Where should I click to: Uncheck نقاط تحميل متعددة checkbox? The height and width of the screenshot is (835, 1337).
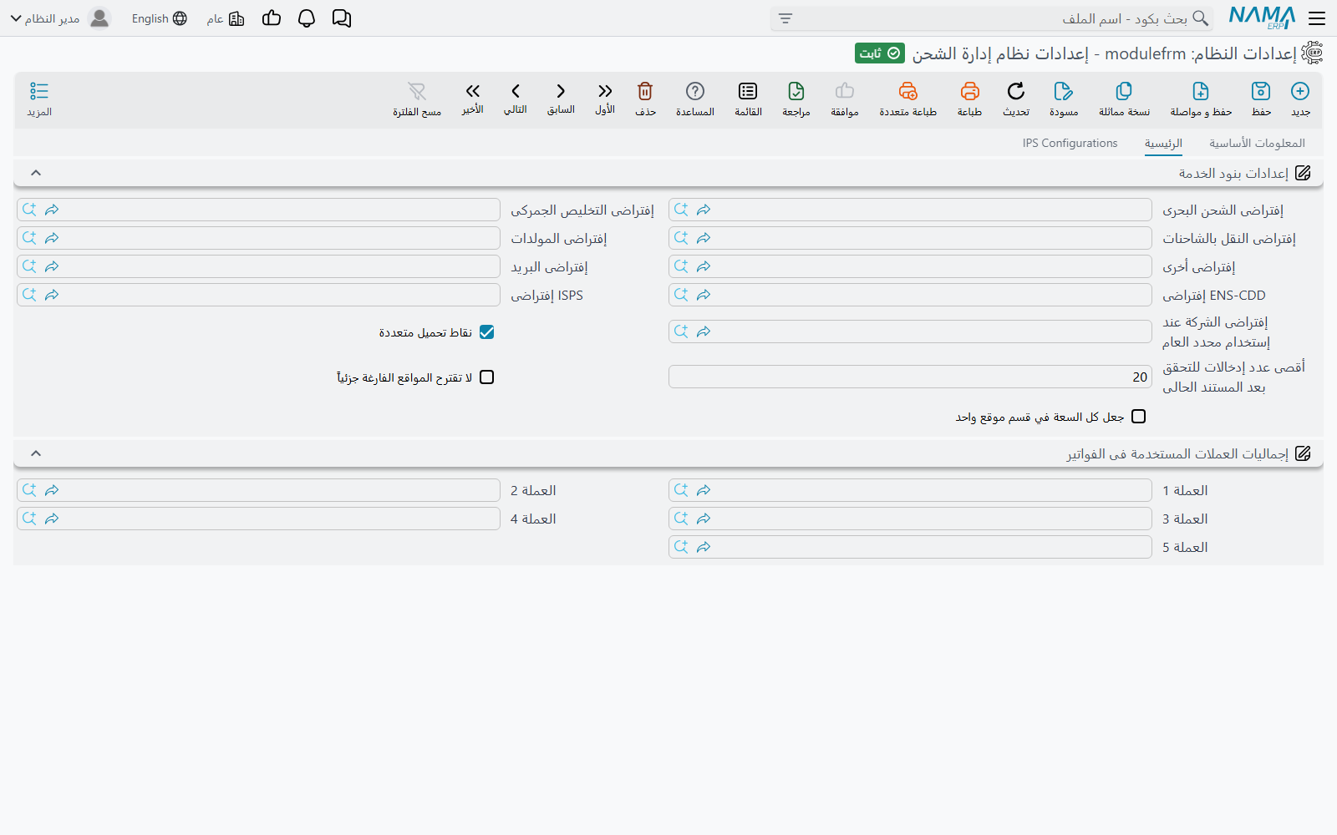pyautogui.click(x=487, y=332)
